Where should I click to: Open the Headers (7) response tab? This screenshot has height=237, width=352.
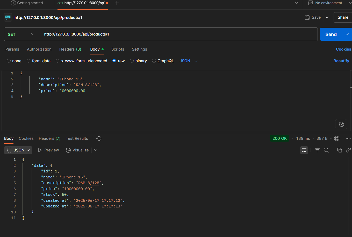(49, 138)
